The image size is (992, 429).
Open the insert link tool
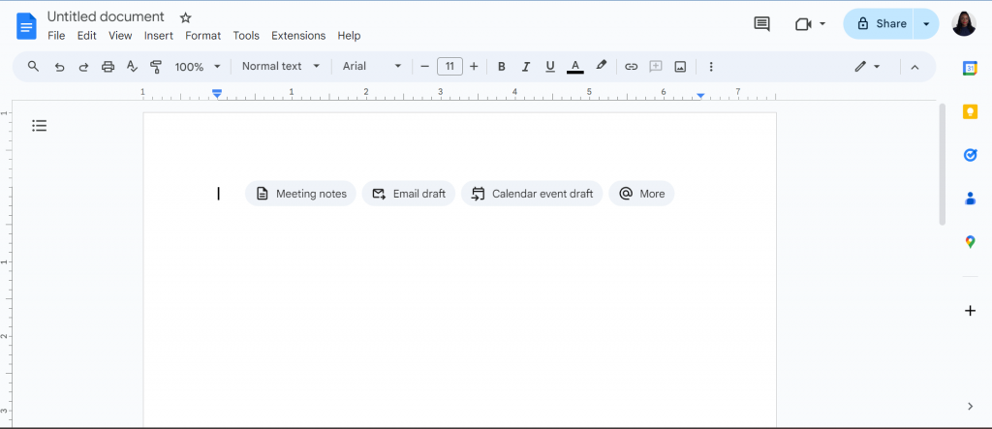click(x=631, y=67)
